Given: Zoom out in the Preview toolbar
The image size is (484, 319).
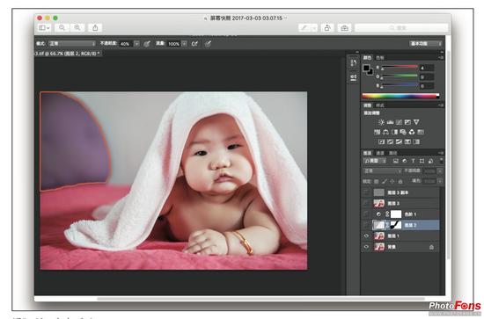Looking at the screenshot, I should click(62, 28).
